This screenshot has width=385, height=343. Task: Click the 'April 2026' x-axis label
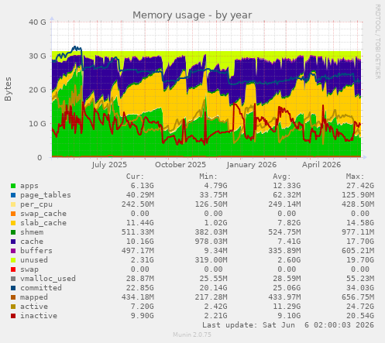tap(321, 165)
